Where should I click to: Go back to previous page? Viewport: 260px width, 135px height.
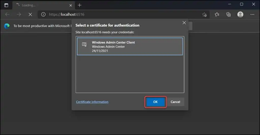(7, 14)
